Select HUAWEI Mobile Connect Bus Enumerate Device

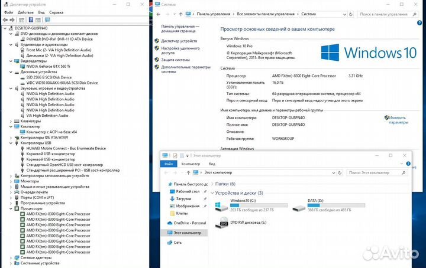[x=66, y=148]
